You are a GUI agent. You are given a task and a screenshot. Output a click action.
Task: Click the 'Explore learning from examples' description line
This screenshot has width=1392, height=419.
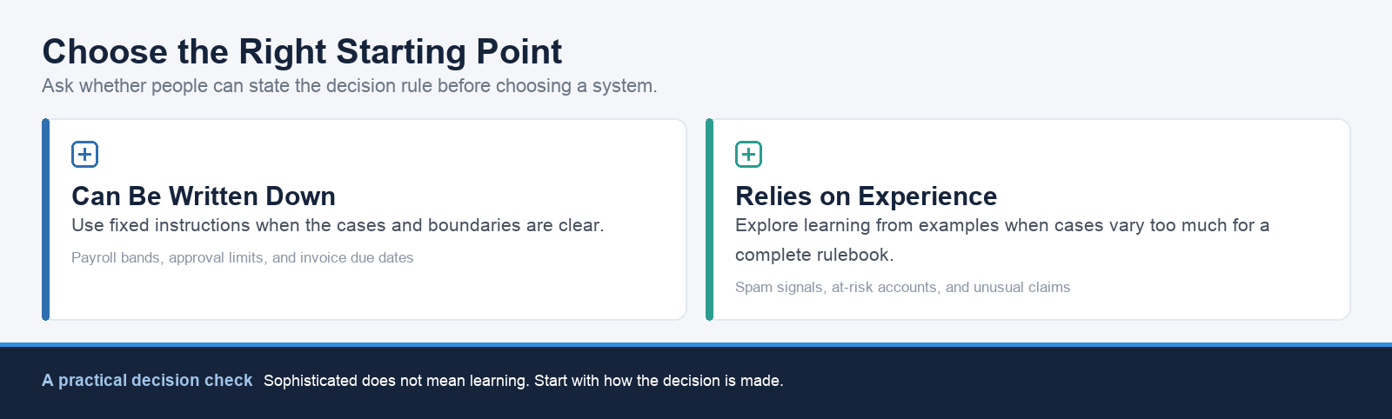coord(1002,225)
